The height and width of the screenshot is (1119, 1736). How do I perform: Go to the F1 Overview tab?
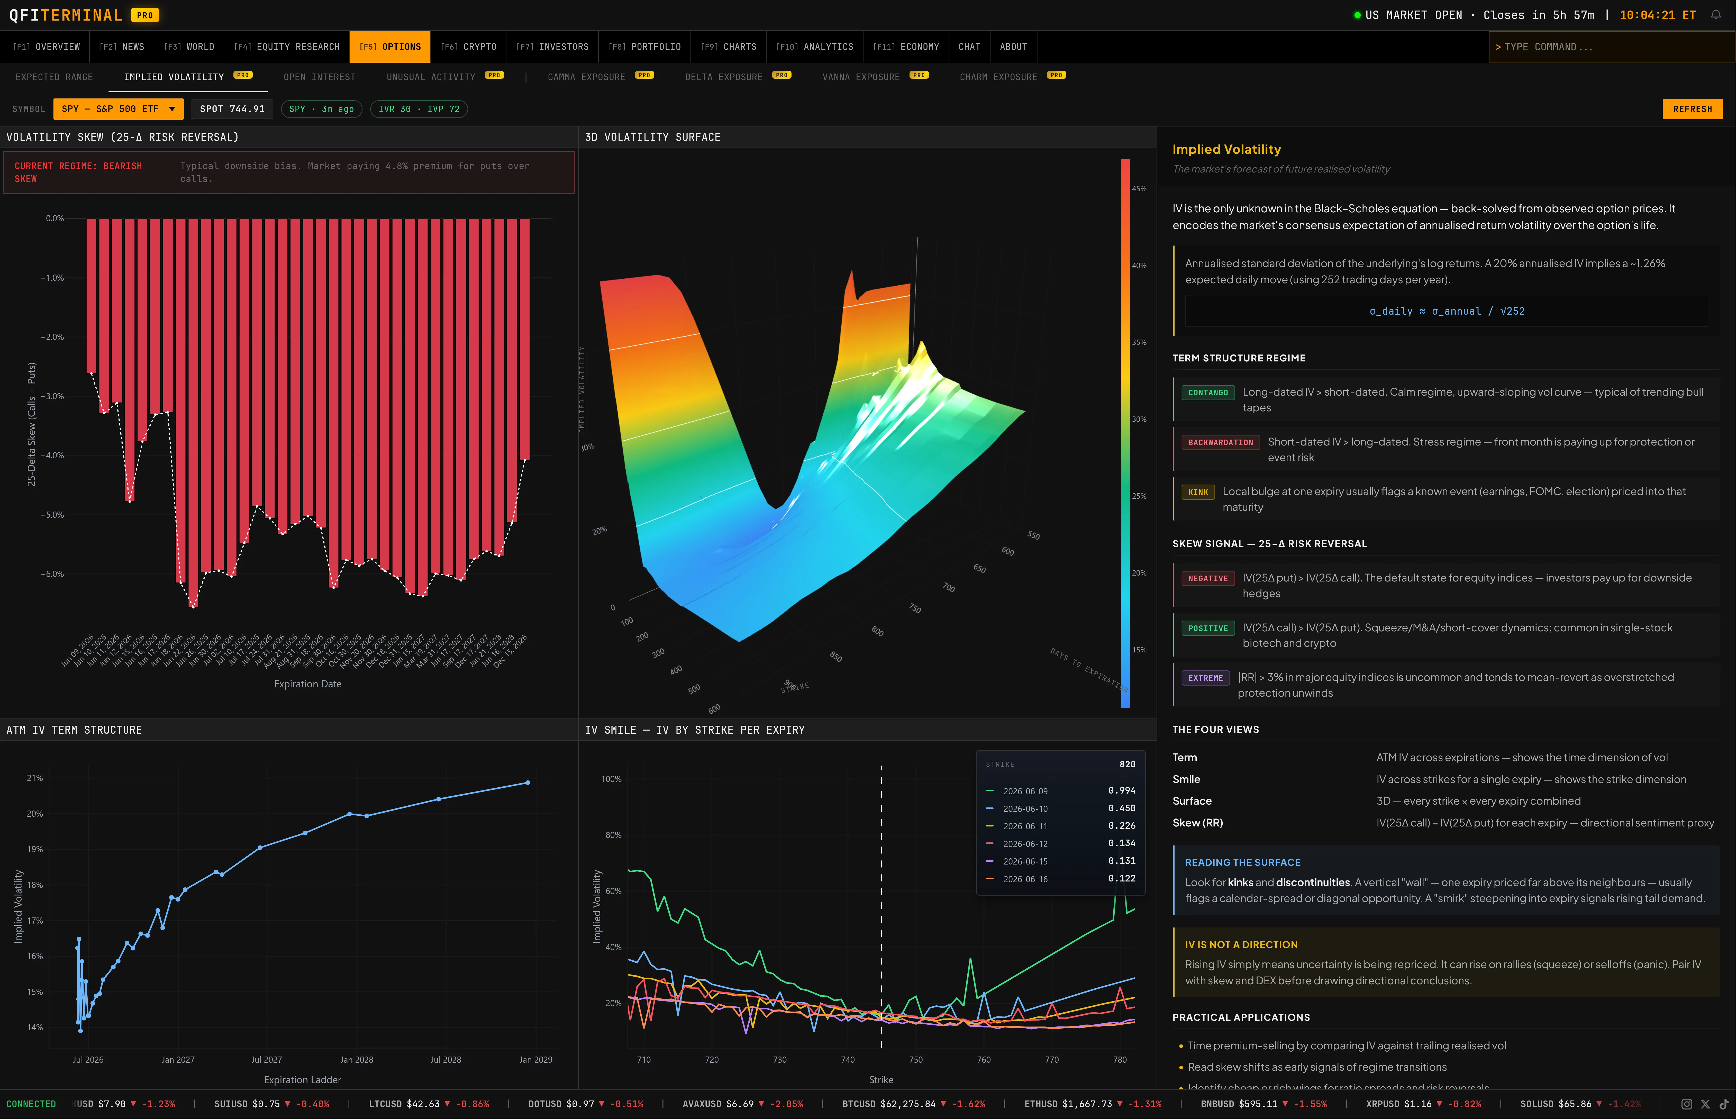47,47
